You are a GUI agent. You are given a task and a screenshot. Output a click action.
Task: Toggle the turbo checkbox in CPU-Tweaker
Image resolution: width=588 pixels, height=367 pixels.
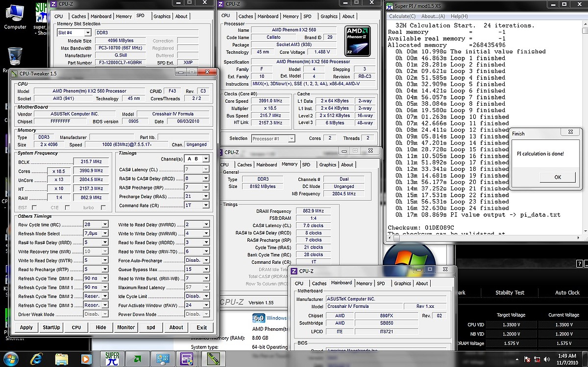point(102,207)
